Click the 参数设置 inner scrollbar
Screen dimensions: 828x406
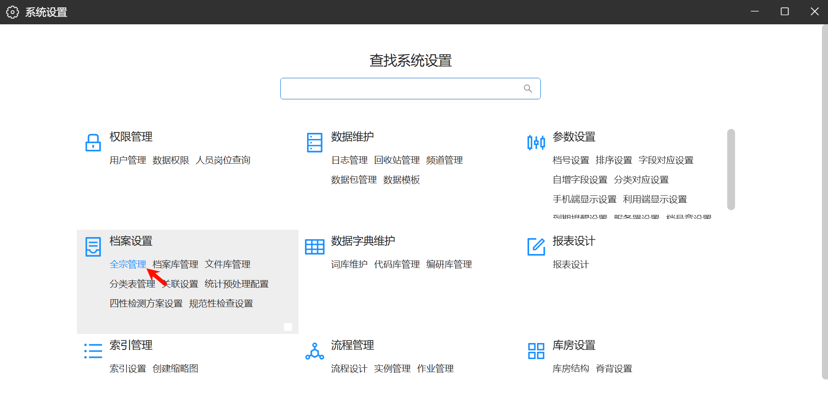[x=731, y=169]
